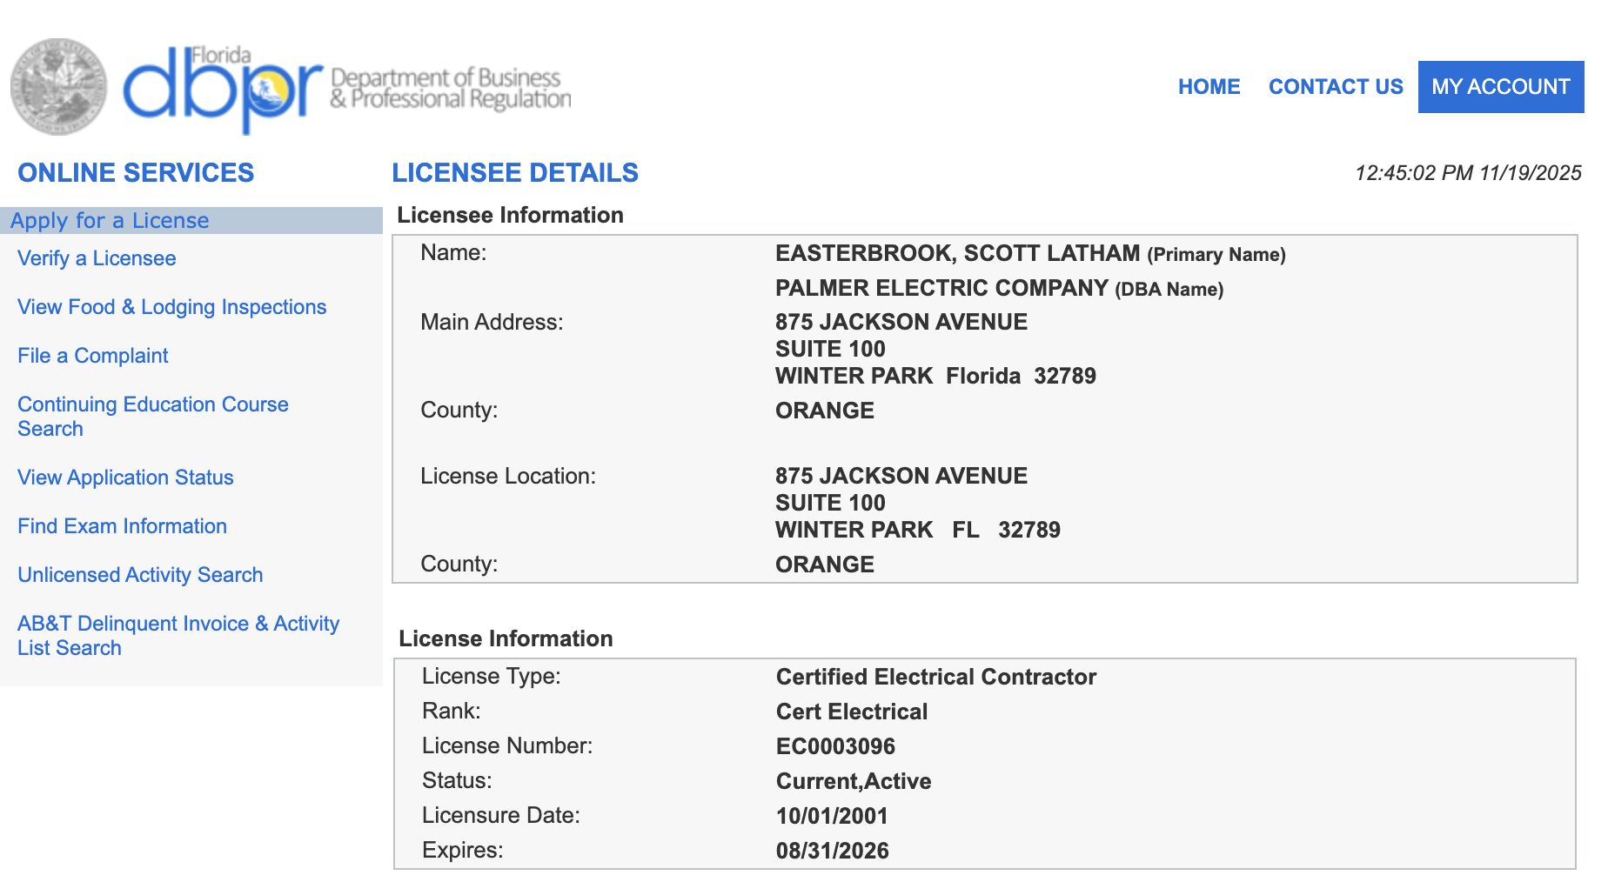Screen dimensions: 1608x882
Task: Check View Application Status
Action: [124, 477]
